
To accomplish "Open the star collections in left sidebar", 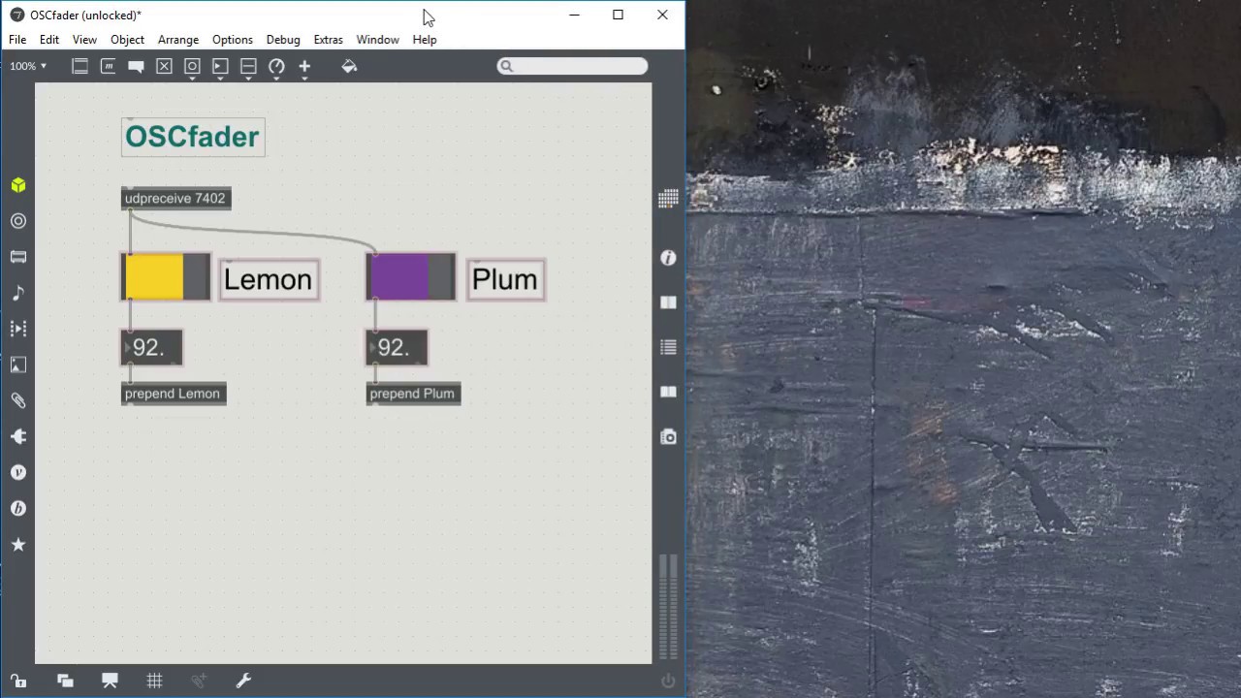I will tap(18, 544).
